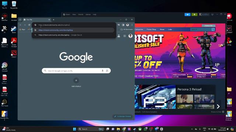The height and width of the screenshot is (132, 236).
Task: Start voice search with the microphone icon
Action: coord(103,71)
